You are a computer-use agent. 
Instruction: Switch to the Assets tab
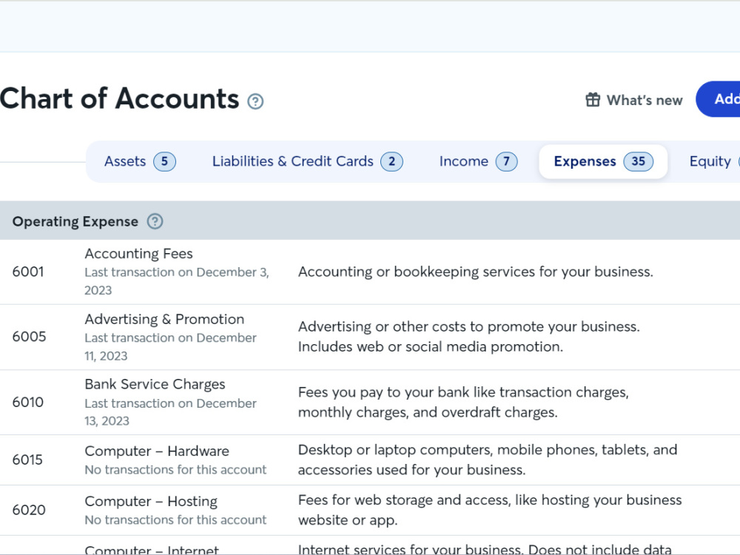(140, 161)
